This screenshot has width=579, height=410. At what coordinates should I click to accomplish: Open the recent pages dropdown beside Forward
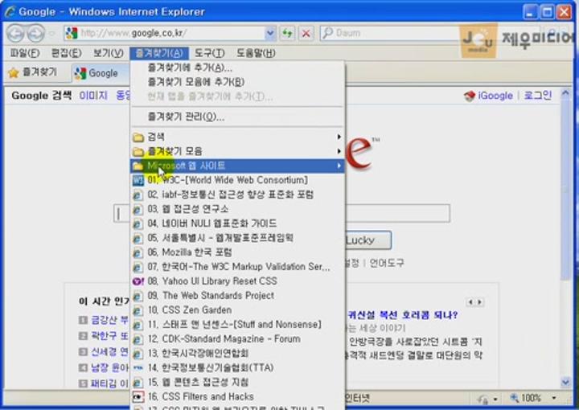pos(52,34)
